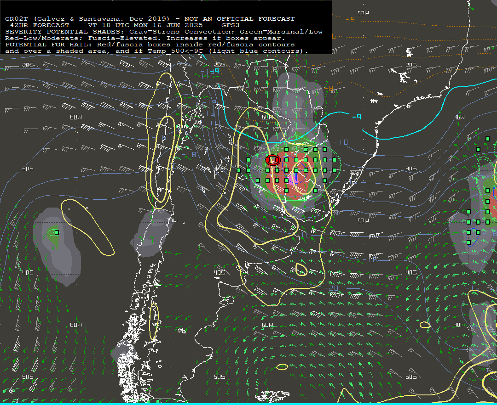Screen dimensions: 497x405
Task: Select the "42HR FORECAST" header text
Action: click(x=40, y=25)
